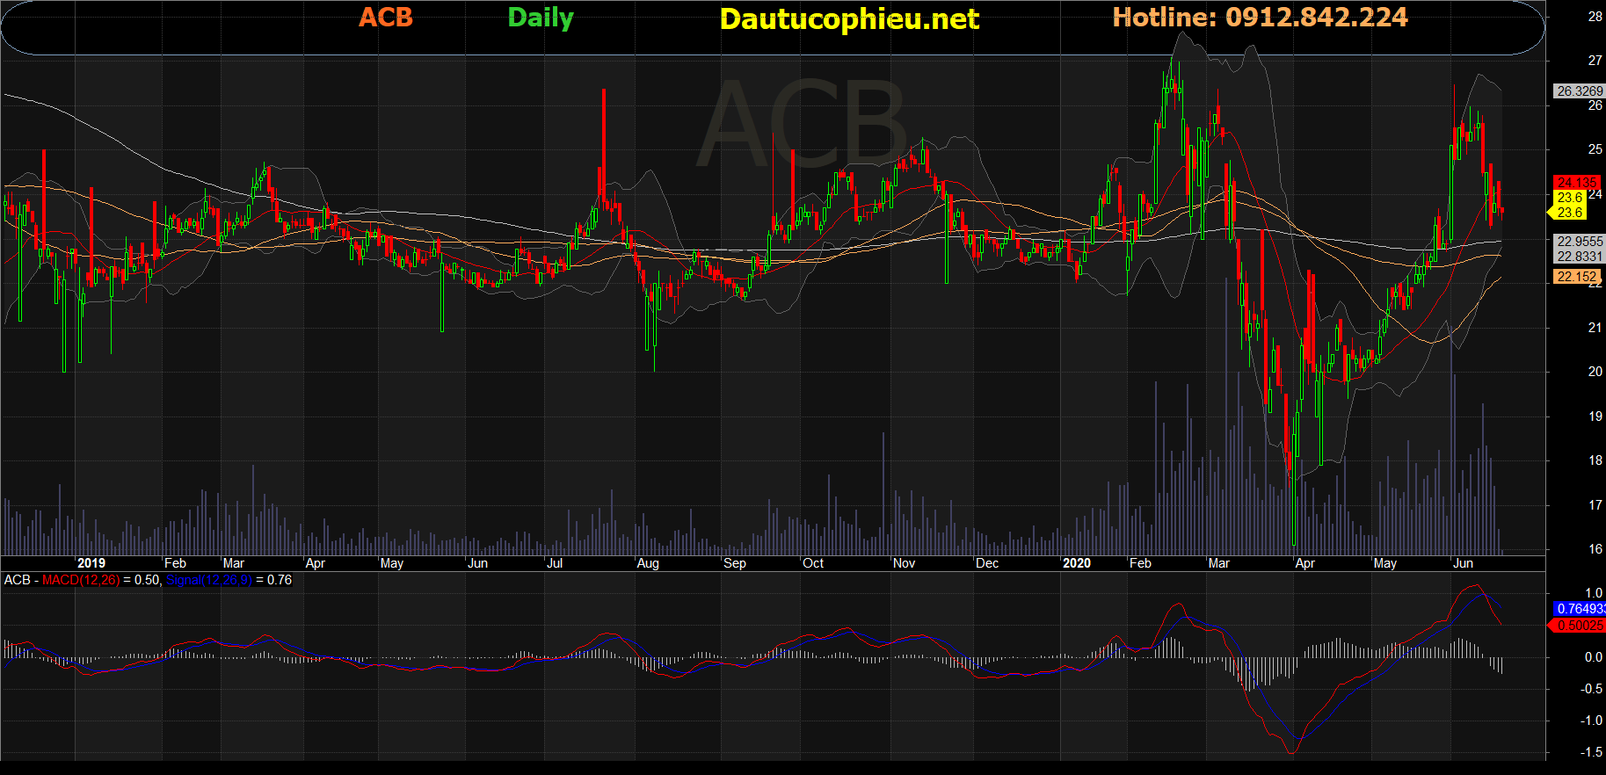This screenshot has width=1606, height=775.
Task: Select the red 0.50025 MACD value tag
Action: point(1580,626)
